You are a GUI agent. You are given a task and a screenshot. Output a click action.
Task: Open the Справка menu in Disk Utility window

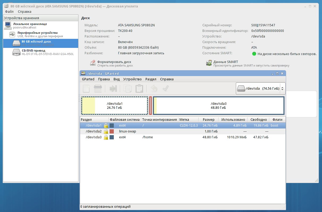coord(24,12)
